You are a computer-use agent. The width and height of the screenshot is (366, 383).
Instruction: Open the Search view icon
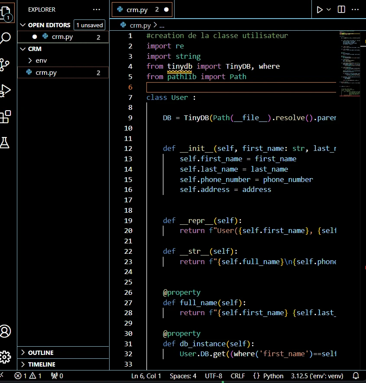[x=5, y=38]
